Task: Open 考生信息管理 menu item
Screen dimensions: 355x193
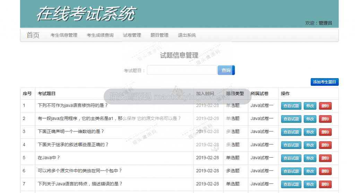Action: coord(64,35)
